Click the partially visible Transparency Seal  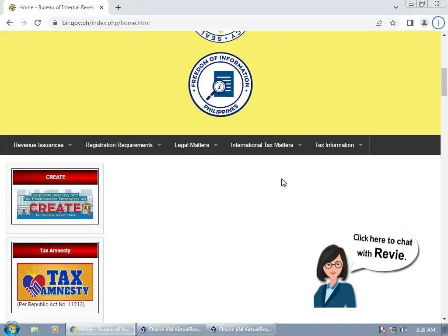(220, 37)
